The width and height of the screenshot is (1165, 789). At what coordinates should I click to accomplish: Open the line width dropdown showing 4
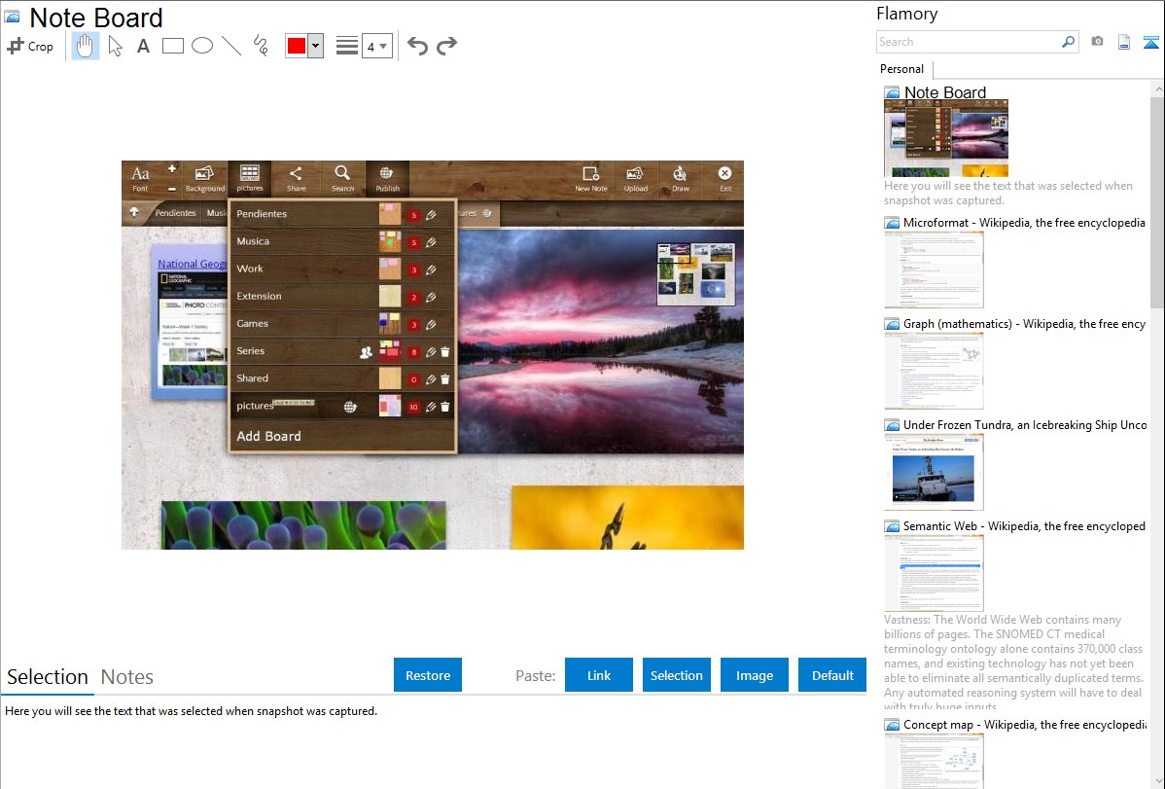377,46
